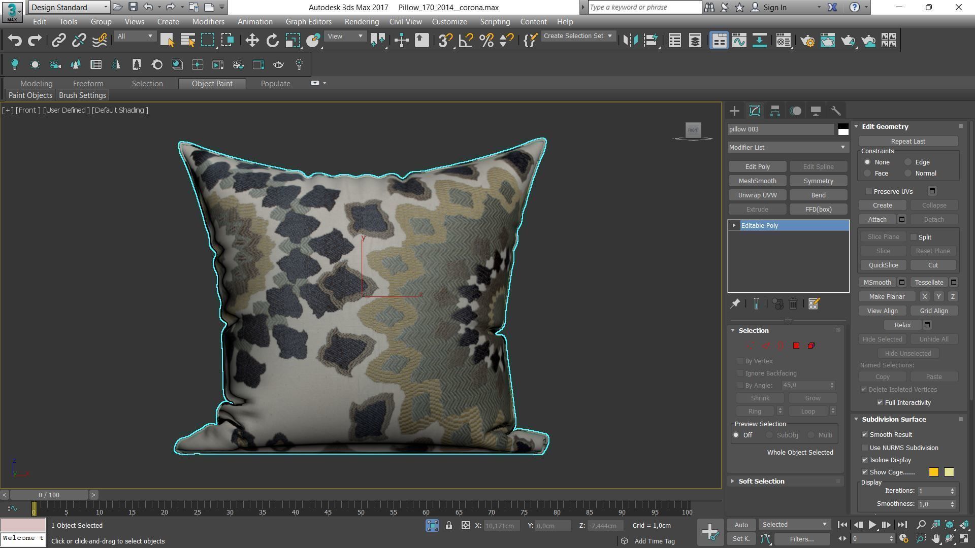Open the Create command panel tab
Image resolution: width=975 pixels, height=548 pixels.
[734, 111]
